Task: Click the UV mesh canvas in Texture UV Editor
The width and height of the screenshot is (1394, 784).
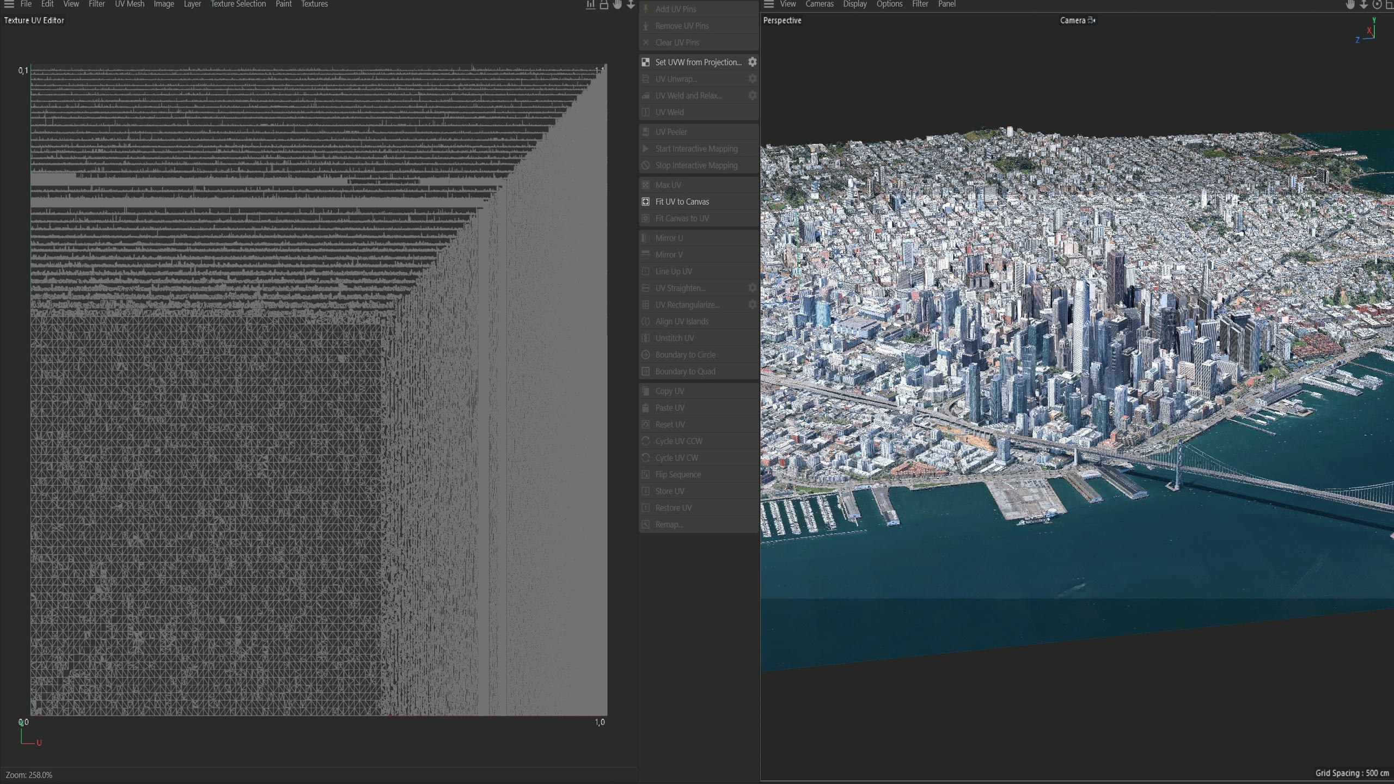Action: 319,390
